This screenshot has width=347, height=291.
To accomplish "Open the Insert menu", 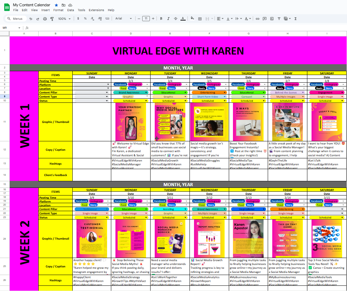I will pyautogui.click(x=46, y=10).
